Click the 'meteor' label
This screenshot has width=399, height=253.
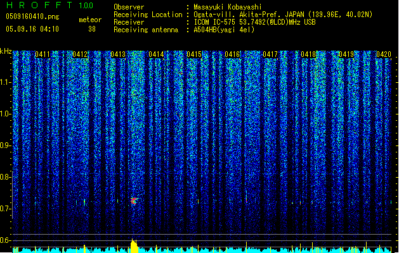tap(90, 20)
